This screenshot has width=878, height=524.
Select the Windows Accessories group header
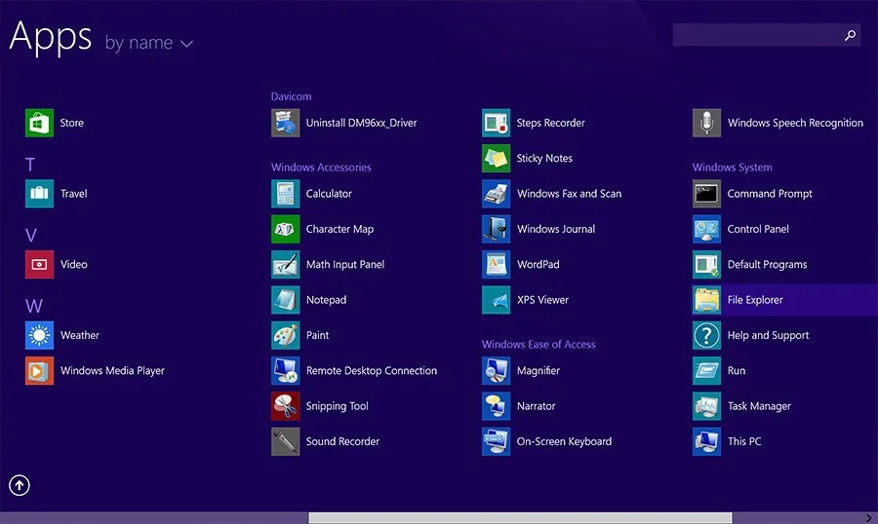click(321, 168)
